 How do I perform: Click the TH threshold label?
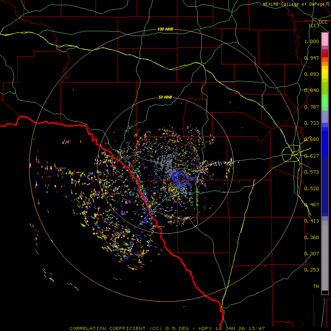click(x=316, y=286)
